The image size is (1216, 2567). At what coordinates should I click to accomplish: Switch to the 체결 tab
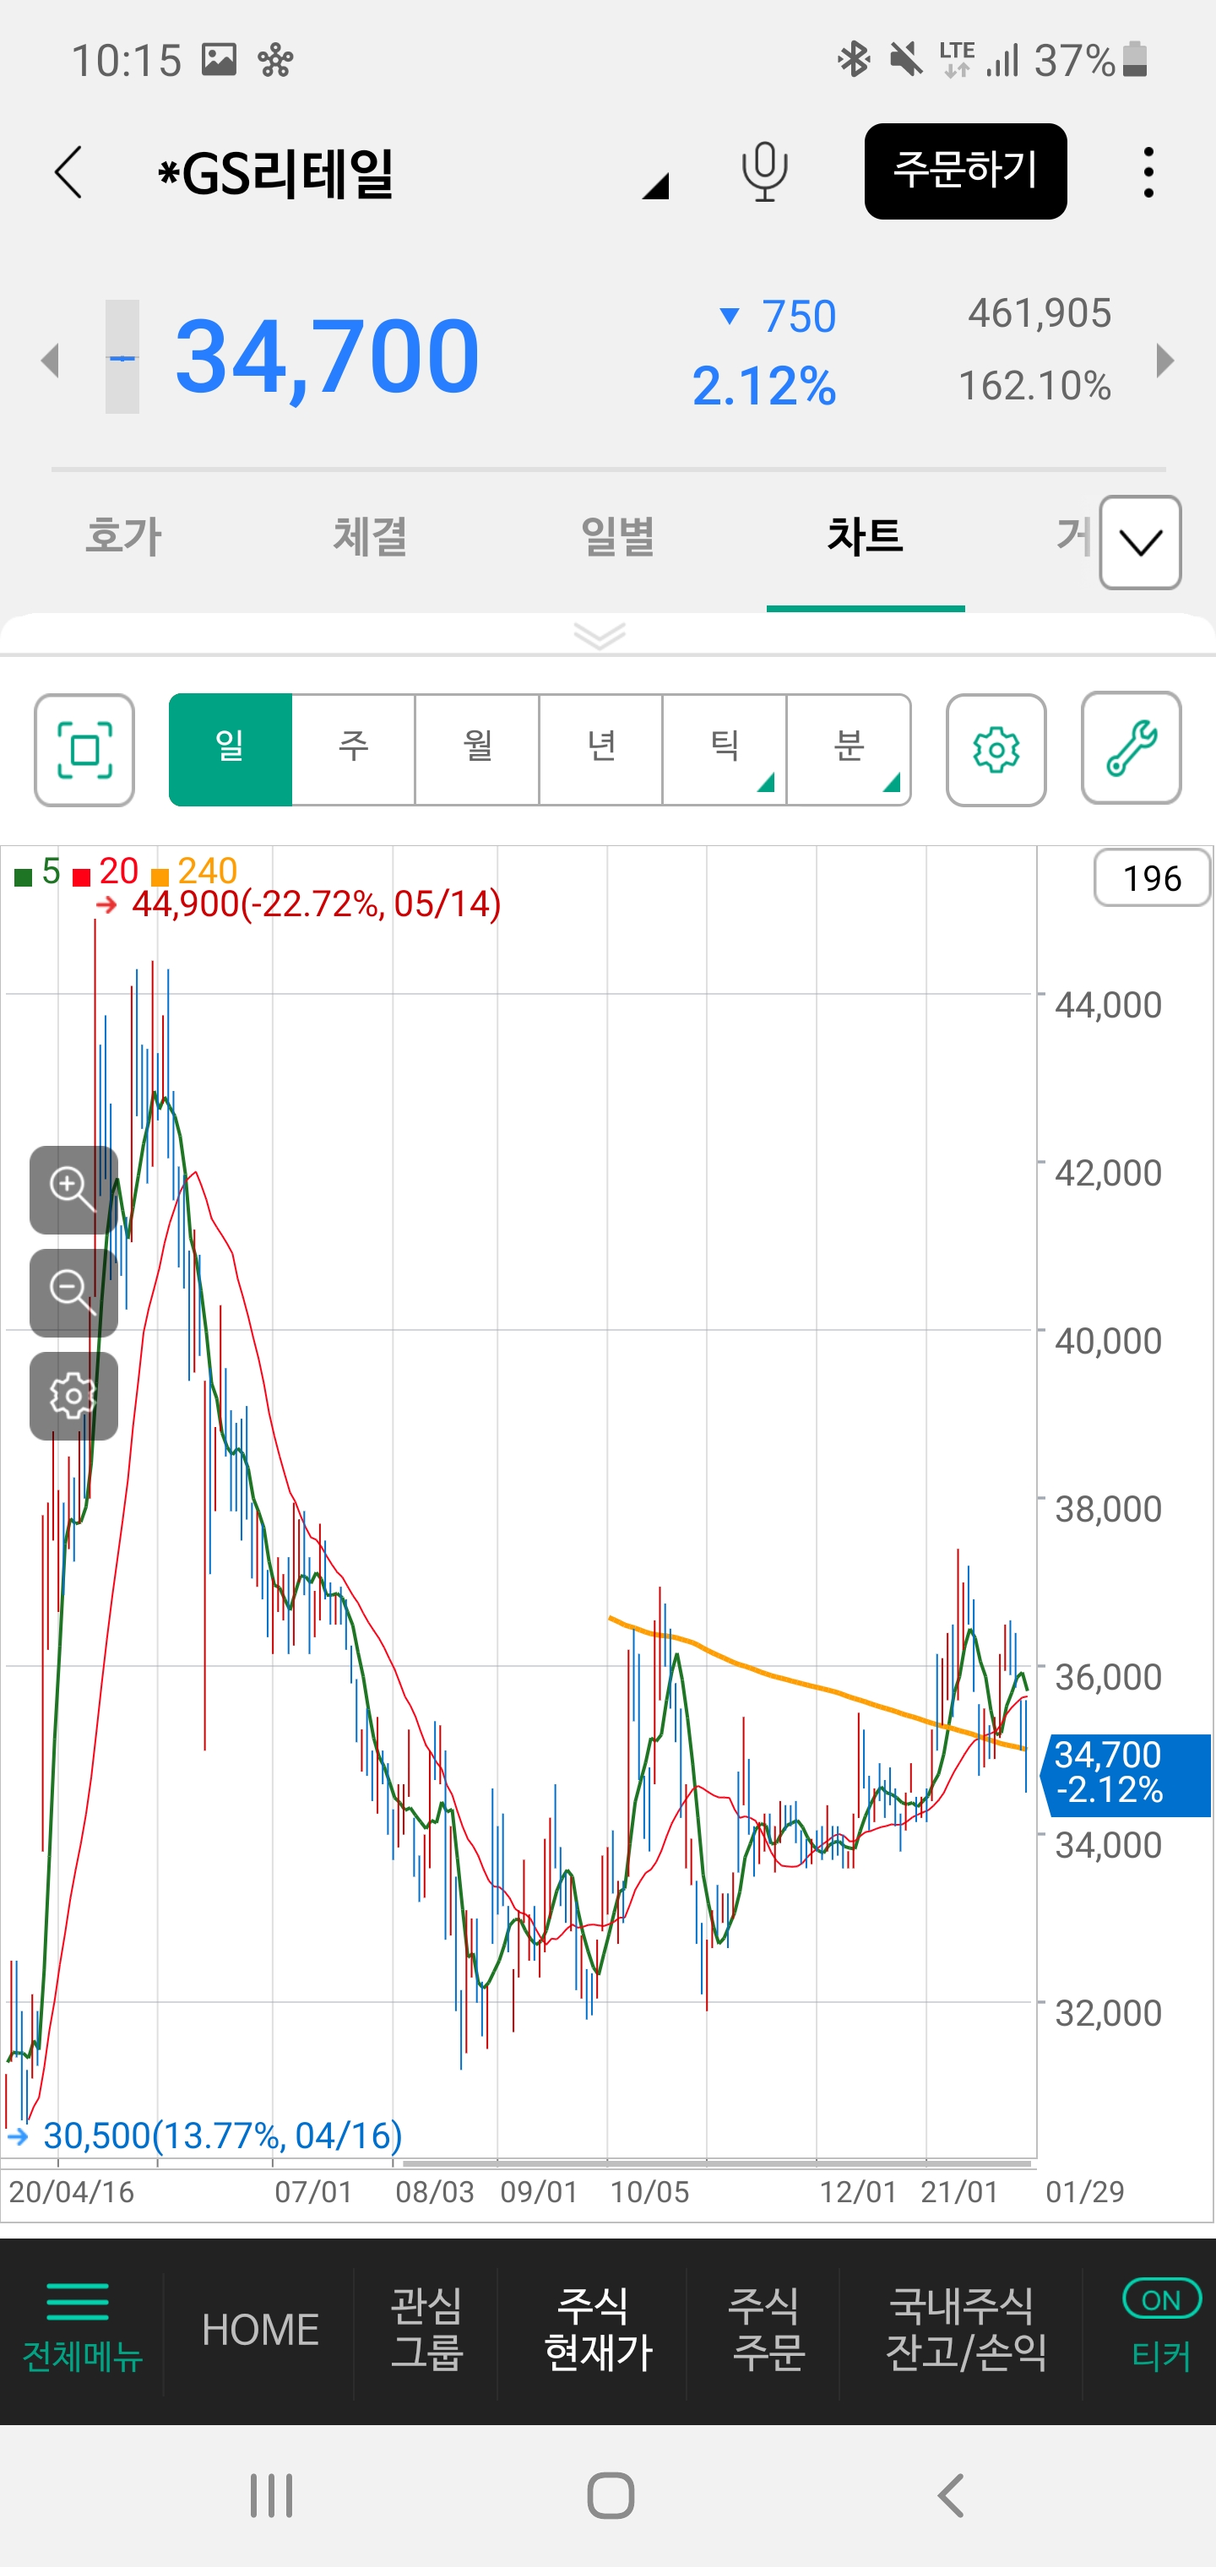pos(370,536)
